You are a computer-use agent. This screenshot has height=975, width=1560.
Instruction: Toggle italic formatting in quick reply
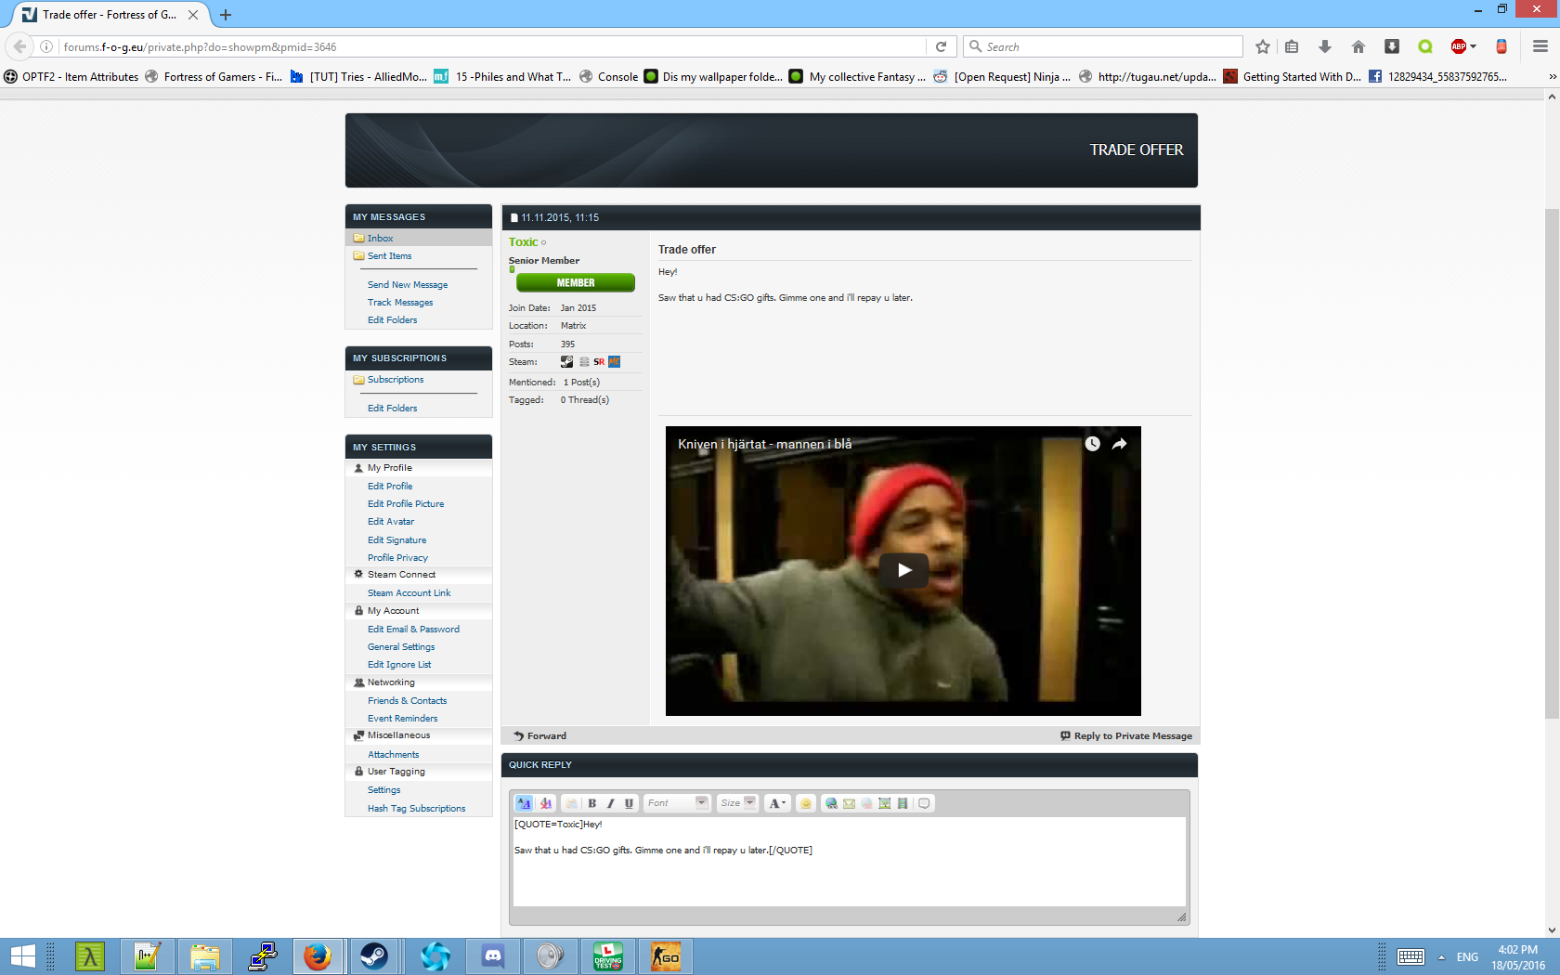point(610,803)
